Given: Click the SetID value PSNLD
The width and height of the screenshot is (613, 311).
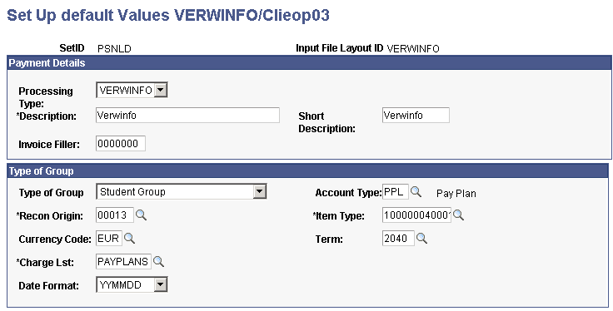Looking at the screenshot, I should coord(114,49).
